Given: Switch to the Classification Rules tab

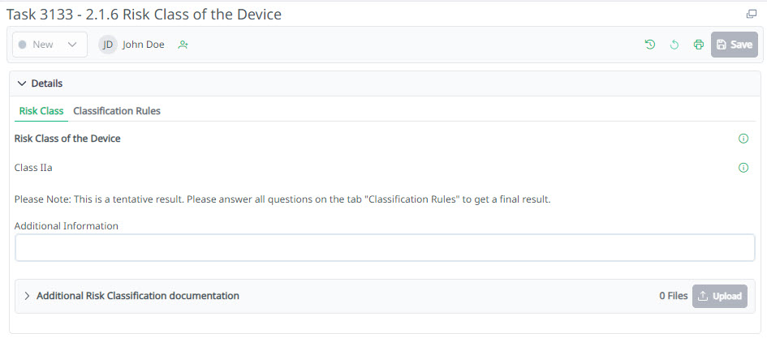Looking at the screenshot, I should pos(117,111).
